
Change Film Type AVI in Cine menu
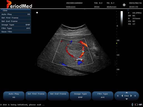(16, 28)
